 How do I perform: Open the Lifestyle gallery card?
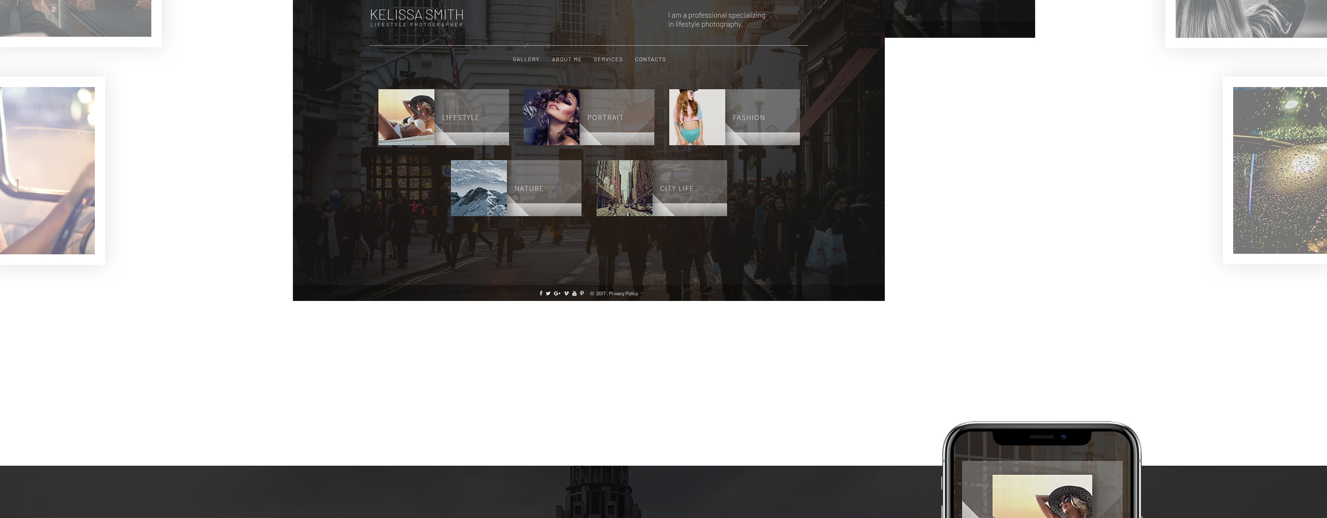(444, 117)
